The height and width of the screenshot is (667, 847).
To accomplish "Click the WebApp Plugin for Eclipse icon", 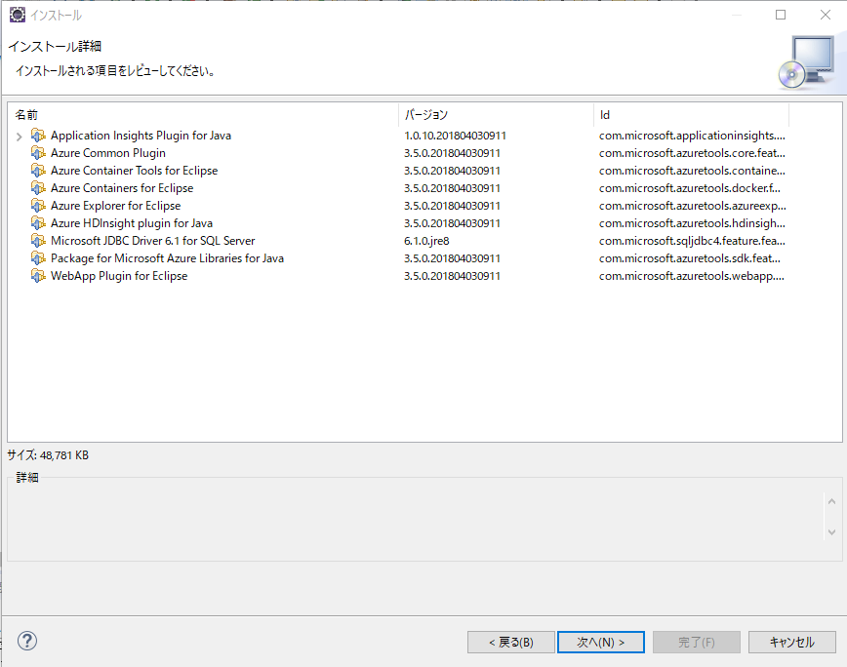I will coord(38,276).
